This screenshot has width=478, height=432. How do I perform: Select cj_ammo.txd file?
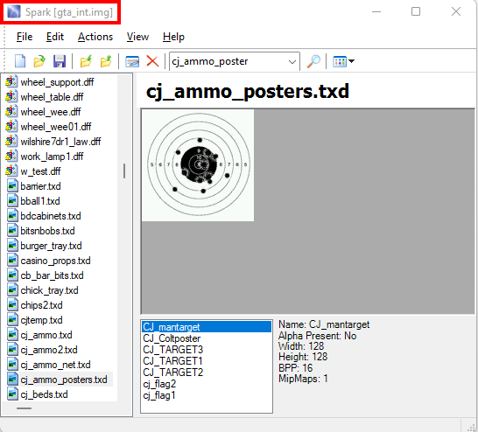[x=46, y=335]
